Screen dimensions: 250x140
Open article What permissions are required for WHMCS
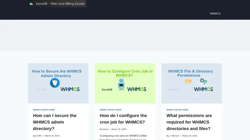click(189, 122)
